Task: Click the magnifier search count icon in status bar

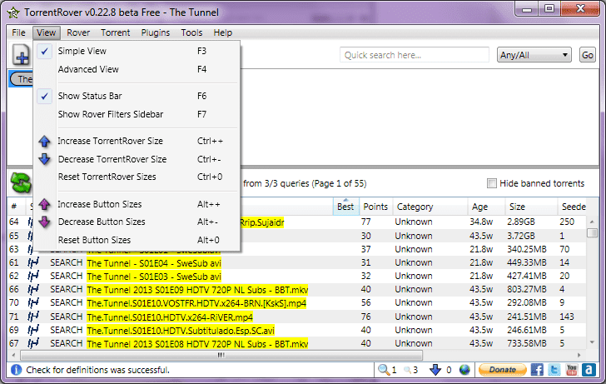Action: pyautogui.click(x=384, y=370)
